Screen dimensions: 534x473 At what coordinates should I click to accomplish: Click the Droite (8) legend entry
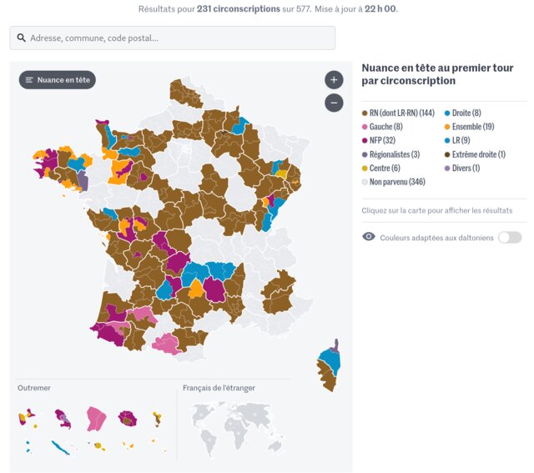coord(466,113)
